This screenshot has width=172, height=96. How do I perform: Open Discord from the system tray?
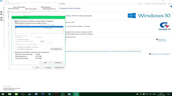click(x=137, y=94)
